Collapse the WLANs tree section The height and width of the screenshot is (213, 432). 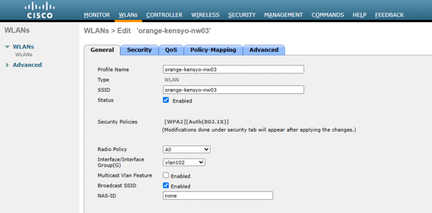pyautogui.click(x=8, y=47)
